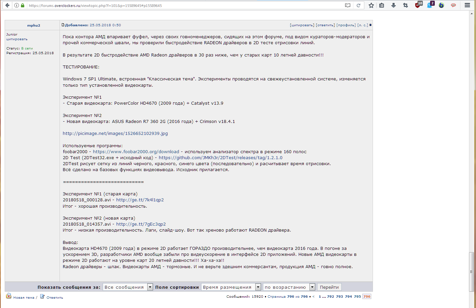Go to page 793

339,296
